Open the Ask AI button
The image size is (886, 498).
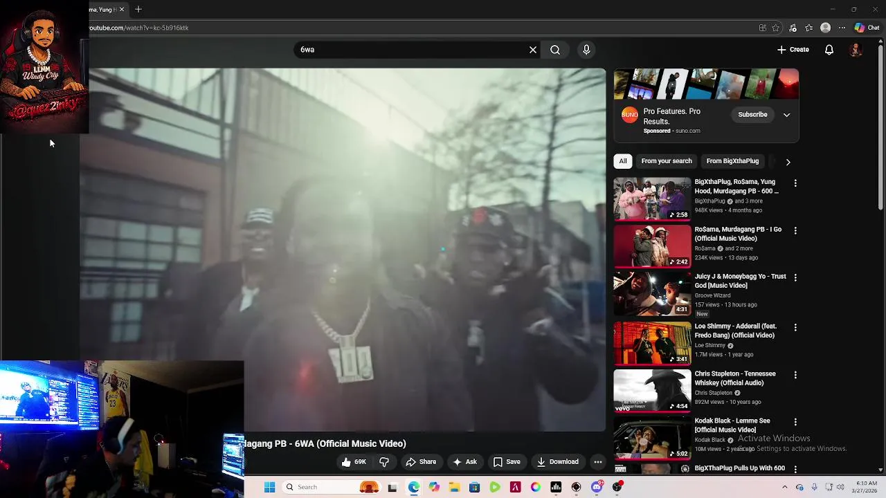(x=464, y=462)
